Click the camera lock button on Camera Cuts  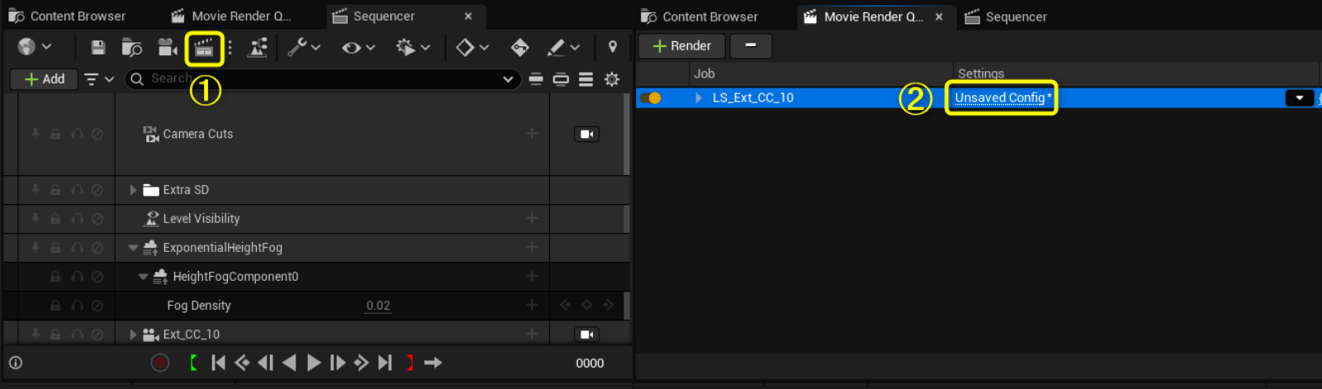587,134
